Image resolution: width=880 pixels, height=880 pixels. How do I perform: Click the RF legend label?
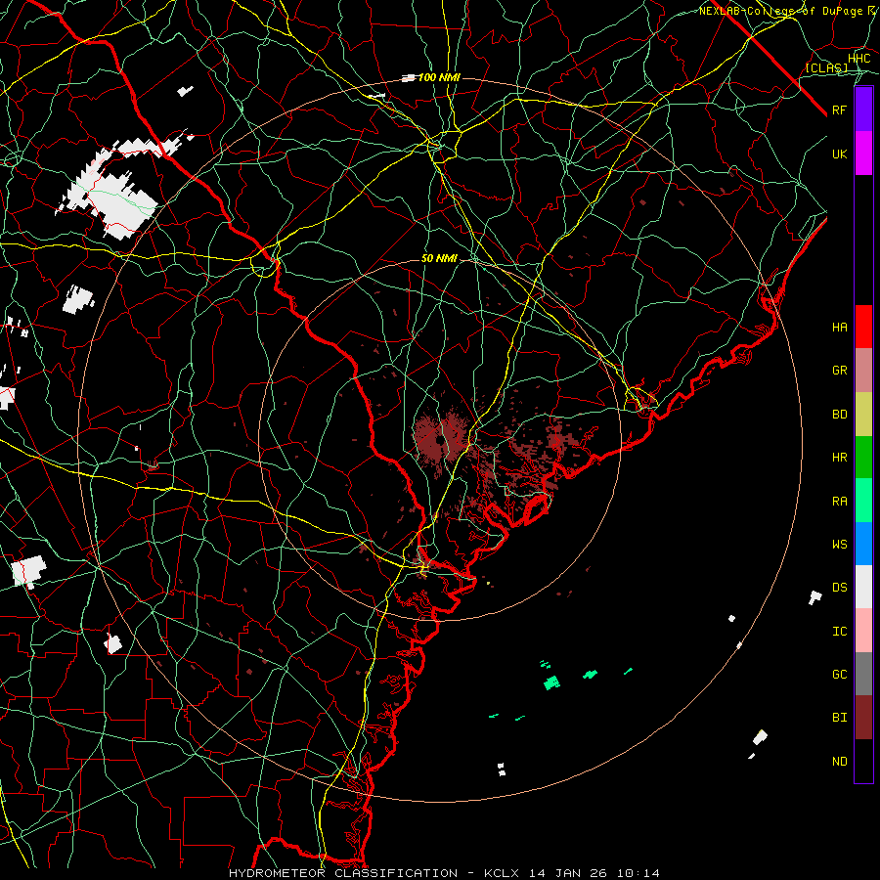(840, 110)
